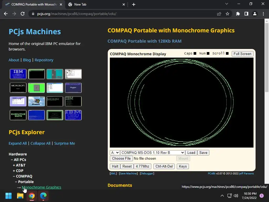The width and height of the screenshot is (269, 202).
Task: Open the PCjs Machines heading link
Action: point(35,32)
